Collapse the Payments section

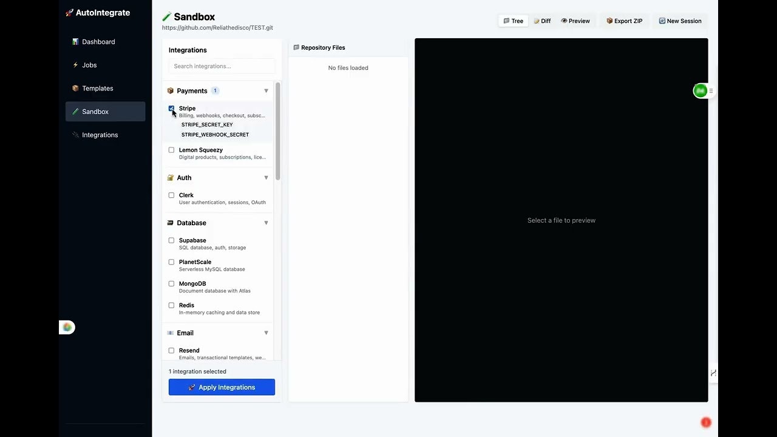[266, 90]
